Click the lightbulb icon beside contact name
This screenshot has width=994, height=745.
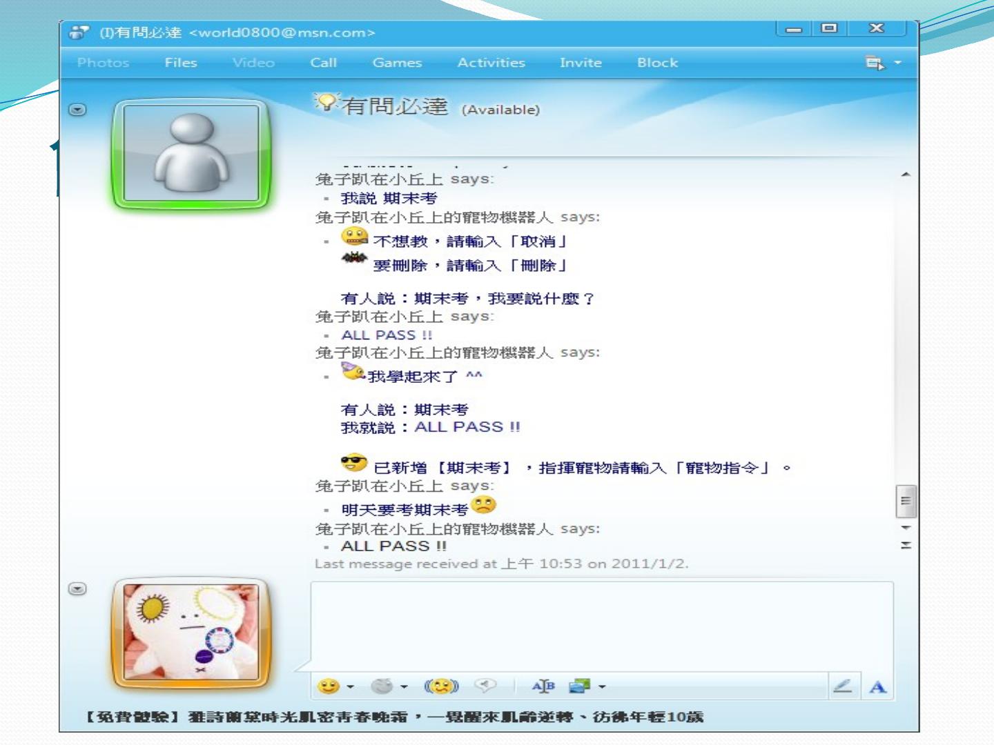[326, 103]
